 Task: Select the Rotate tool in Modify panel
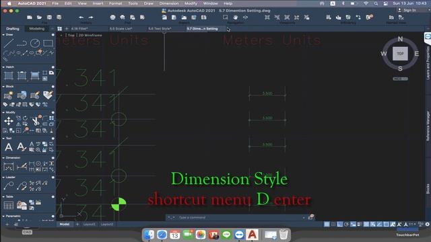tap(25, 118)
